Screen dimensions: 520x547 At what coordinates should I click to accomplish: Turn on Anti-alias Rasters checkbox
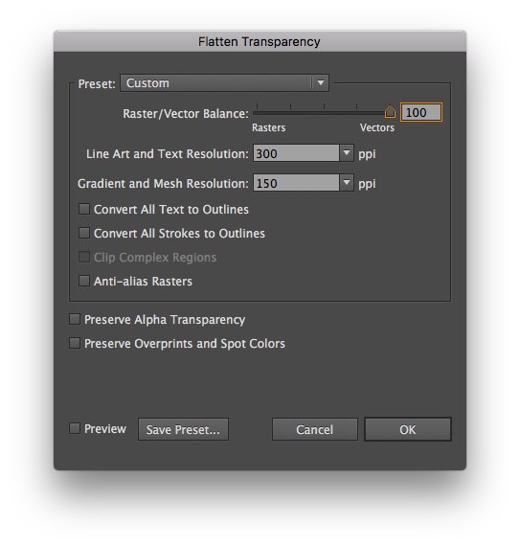(84, 281)
